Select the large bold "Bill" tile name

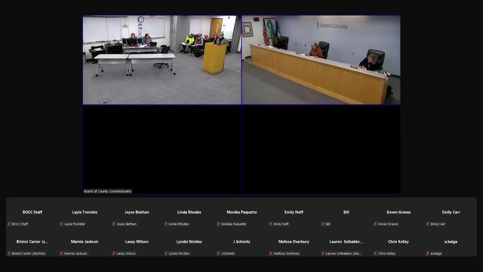coord(346,212)
